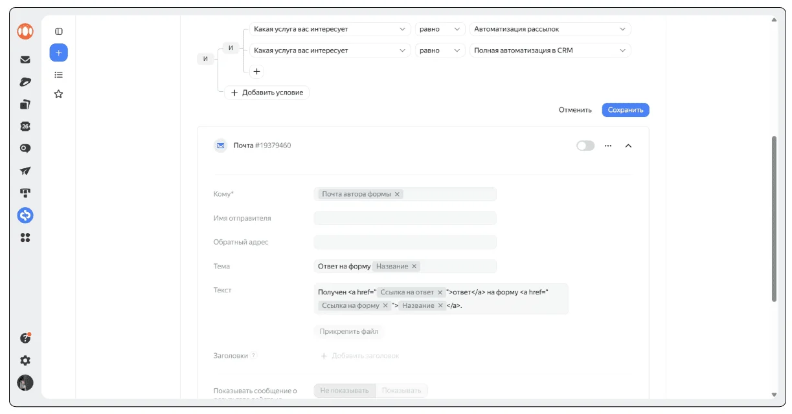Open help and support icon

point(25,338)
